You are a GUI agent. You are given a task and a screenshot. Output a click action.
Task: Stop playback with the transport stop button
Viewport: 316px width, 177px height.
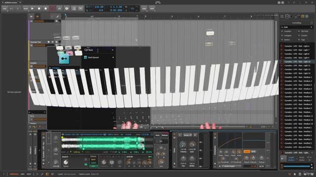coord(39,9)
